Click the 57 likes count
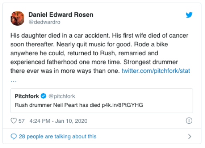This screenshot has height=148, width=205. coord(21,121)
